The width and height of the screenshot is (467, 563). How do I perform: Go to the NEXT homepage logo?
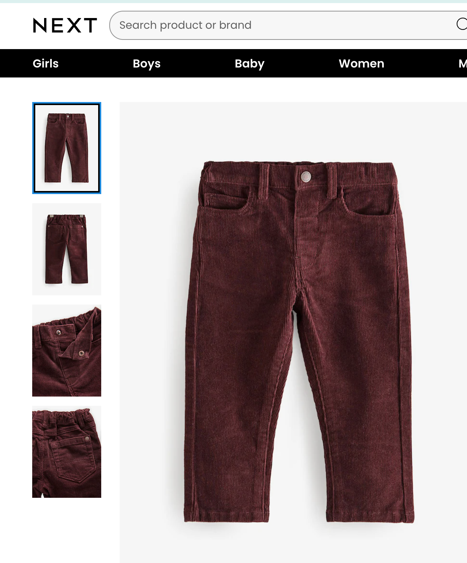point(65,25)
